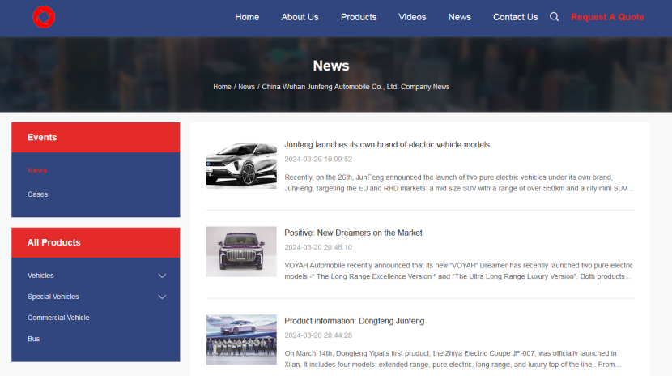Viewport: 672px width, 376px height.
Task: Open Vehicles product category
Action: pyautogui.click(x=40, y=276)
